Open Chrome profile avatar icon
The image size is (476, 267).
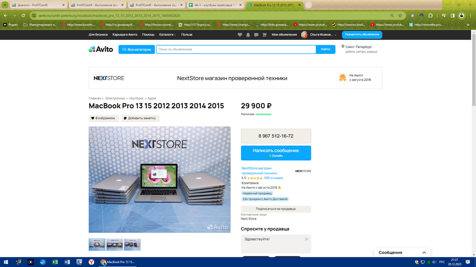[461, 16]
